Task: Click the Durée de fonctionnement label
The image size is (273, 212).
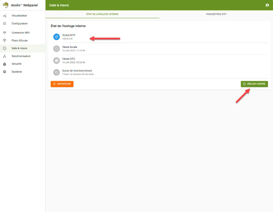Action: (77, 71)
